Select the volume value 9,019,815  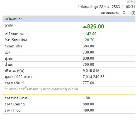(91, 71)
